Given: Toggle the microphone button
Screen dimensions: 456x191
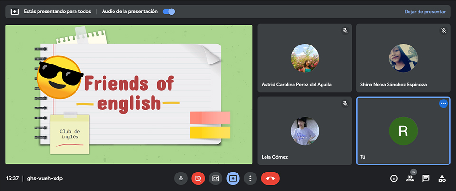Looking at the screenshot, I should point(180,178).
